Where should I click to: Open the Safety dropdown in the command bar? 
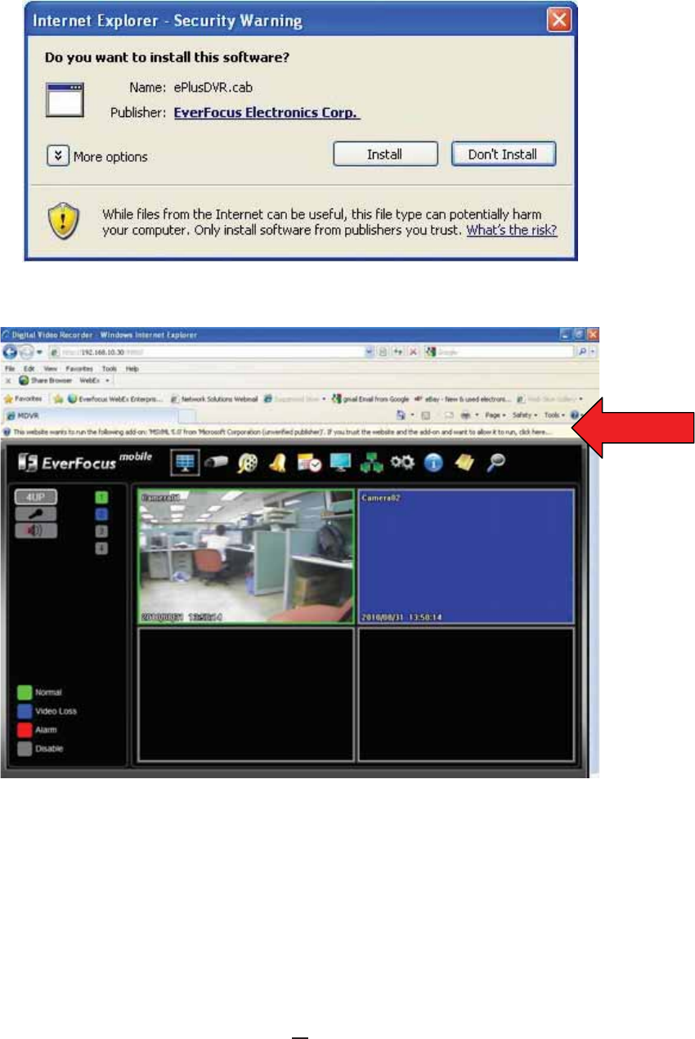[524, 415]
